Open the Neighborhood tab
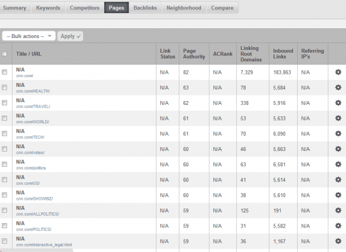Viewport: 346px width, 252px height. point(184,8)
